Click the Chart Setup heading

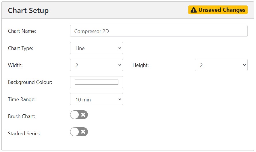pyautogui.click(x=28, y=11)
